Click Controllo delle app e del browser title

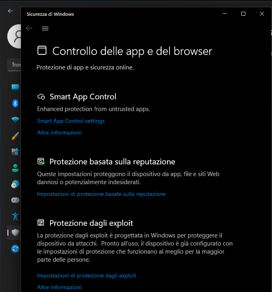[132, 51]
